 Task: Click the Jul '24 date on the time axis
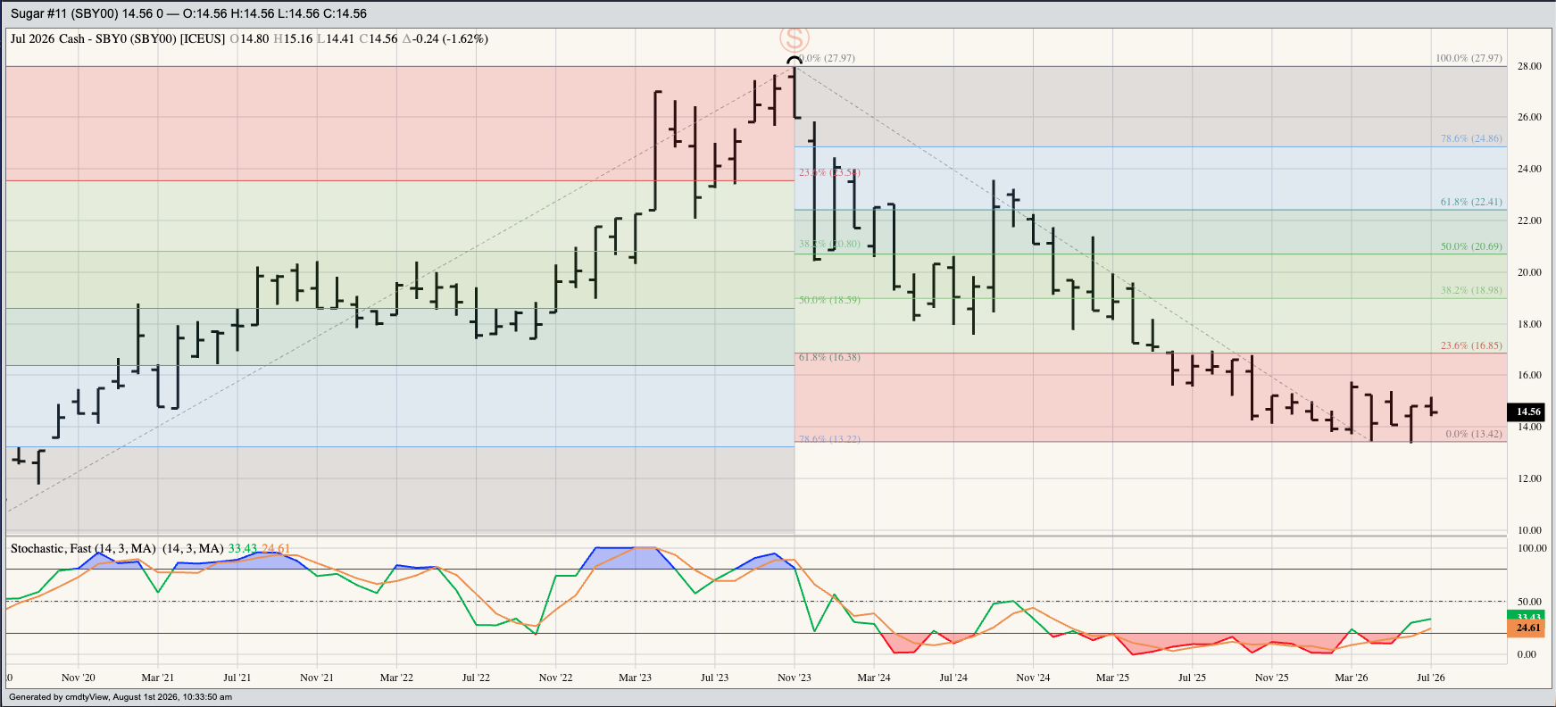[x=953, y=678]
